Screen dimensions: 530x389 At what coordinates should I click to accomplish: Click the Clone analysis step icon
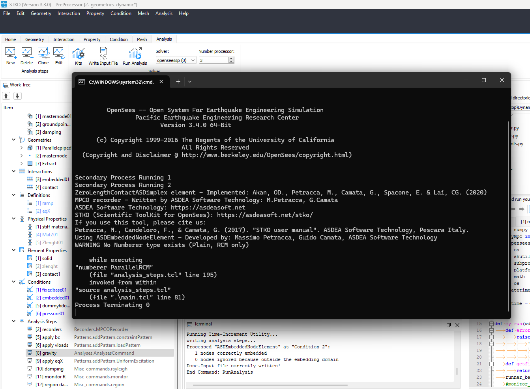[43, 56]
